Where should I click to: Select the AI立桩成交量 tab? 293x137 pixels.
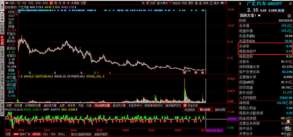[102, 105]
